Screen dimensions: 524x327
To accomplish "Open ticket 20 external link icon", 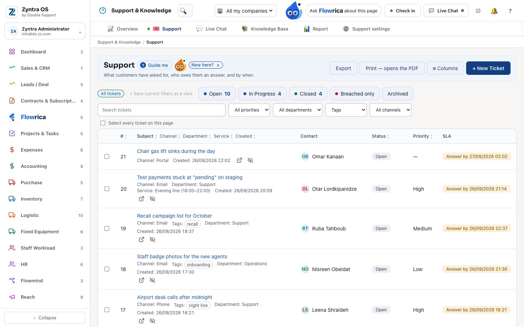I will click(x=142, y=199).
